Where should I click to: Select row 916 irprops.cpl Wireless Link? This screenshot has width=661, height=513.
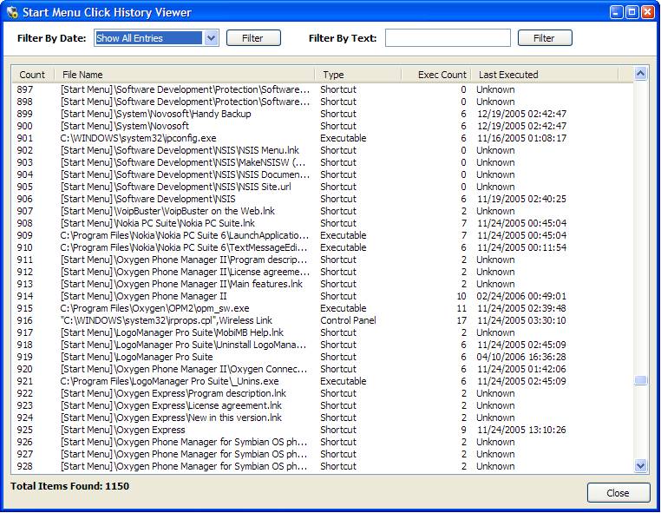(x=323, y=320)
